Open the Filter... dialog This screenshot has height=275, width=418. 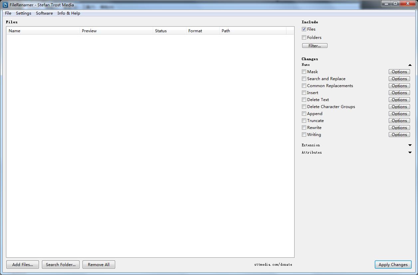coord(314,46)
